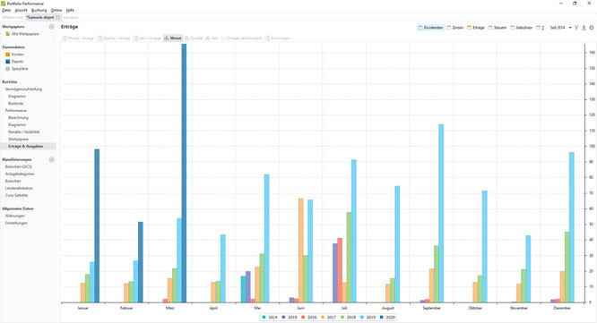The height and width of the screenshot is (323, 597).
Task: Select Performance in the sidebar
Action: tap(16, 111)
